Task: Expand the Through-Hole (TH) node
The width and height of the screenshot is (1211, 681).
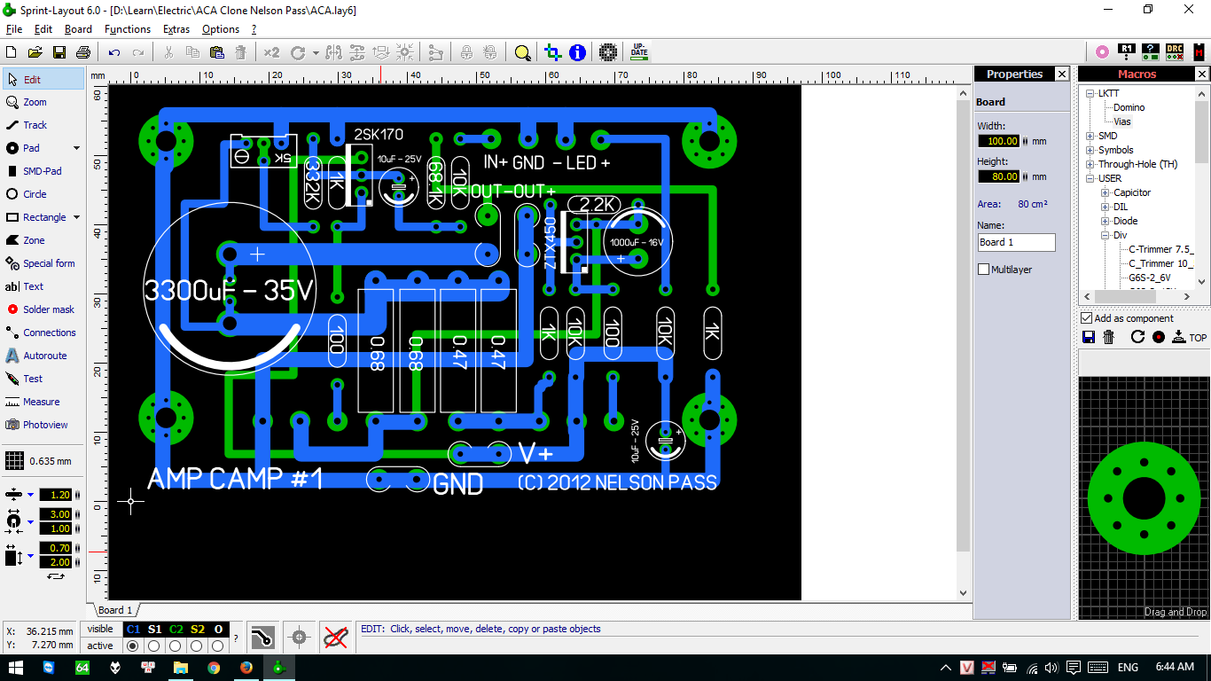Action: pyautogui.click(x=1090, y=164)
